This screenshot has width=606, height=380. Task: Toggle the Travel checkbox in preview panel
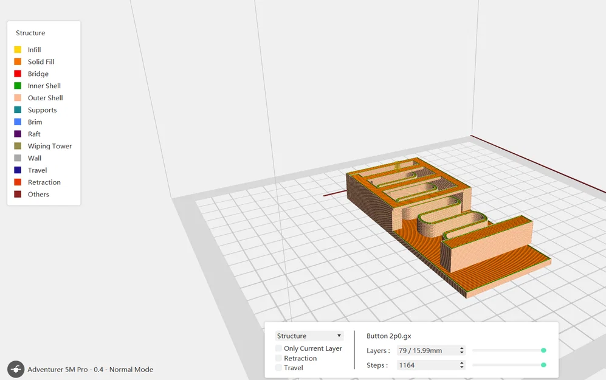point(278,368)
